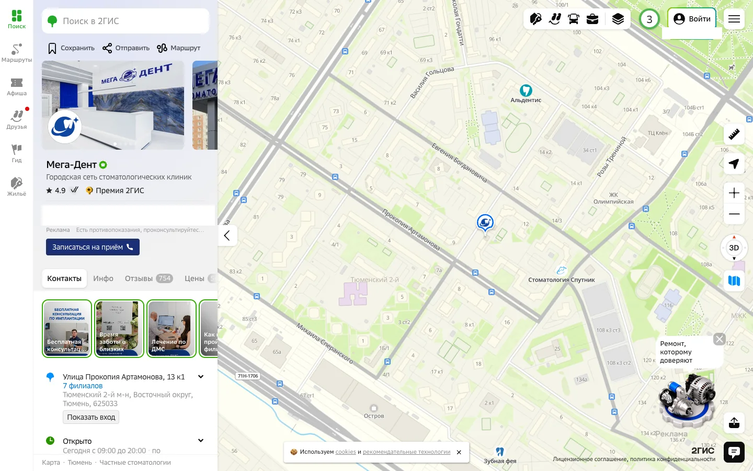Open the Гид guide section
Viewport: 753px width, 471px height.
(17, 153)
